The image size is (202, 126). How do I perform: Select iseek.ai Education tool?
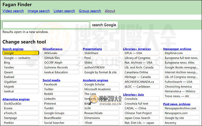pyautogui.click(x=61, y=72)
